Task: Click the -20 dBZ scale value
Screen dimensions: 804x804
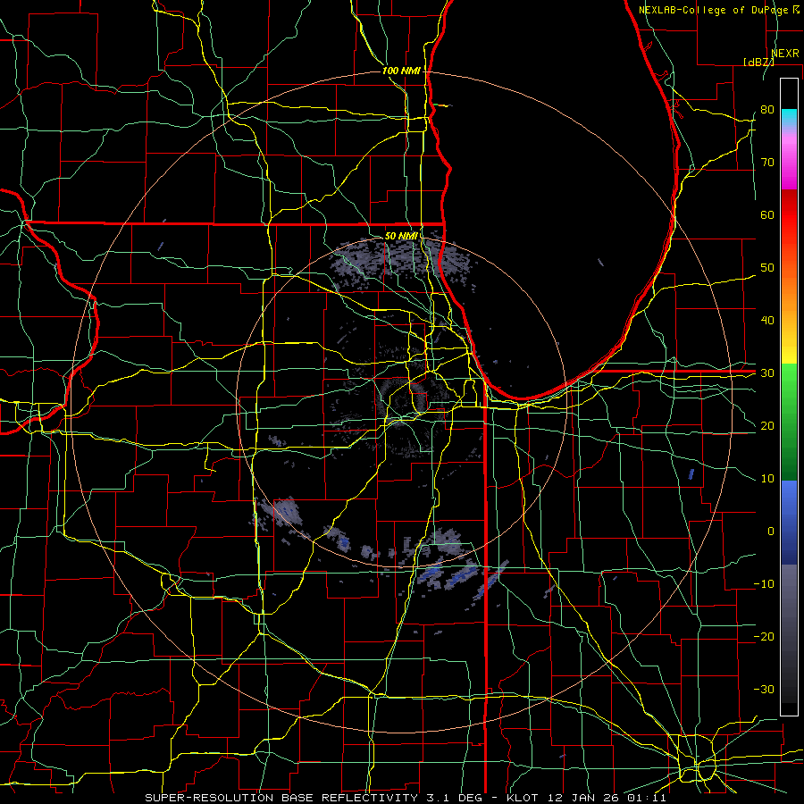Action: 764,637
